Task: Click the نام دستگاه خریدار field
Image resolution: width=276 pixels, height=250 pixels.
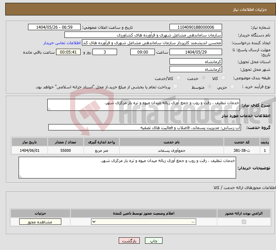Action: (143, 35)
